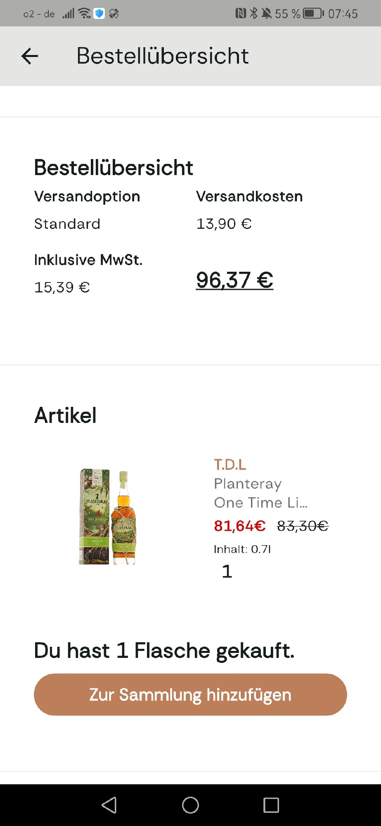
Task: Tap the Wi-Fi status icon
Action: pyautogui.click(x=84, y=14)
